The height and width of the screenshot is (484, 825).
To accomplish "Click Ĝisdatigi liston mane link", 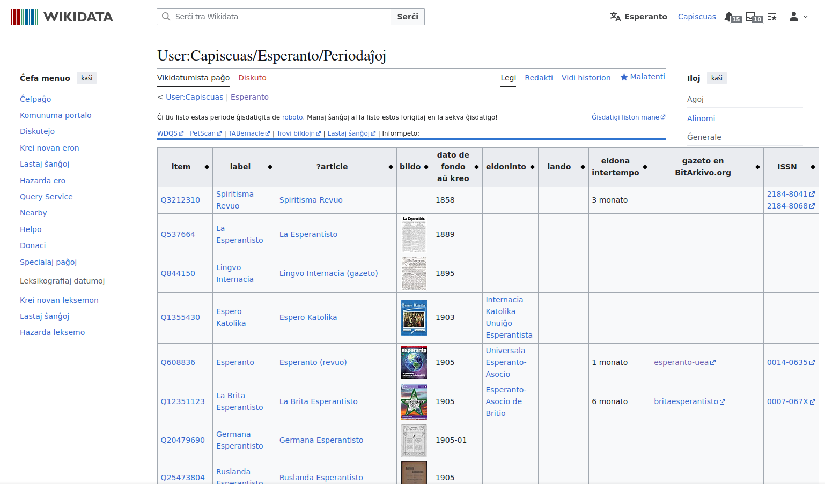I will (x=628, y=117).
